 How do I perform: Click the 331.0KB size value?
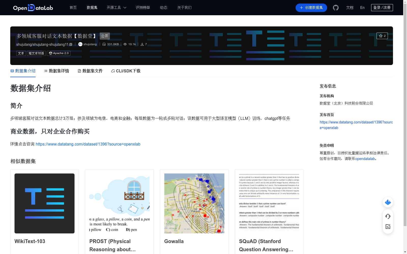point(113,44)
